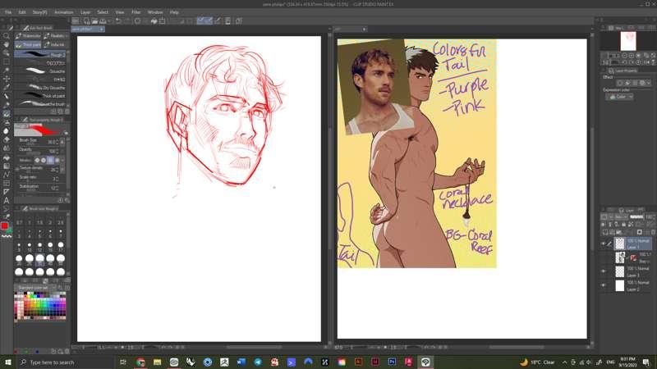Open Chrome from the taskbar
Viewport: 657px width, 369px height.
coord(140,362)
